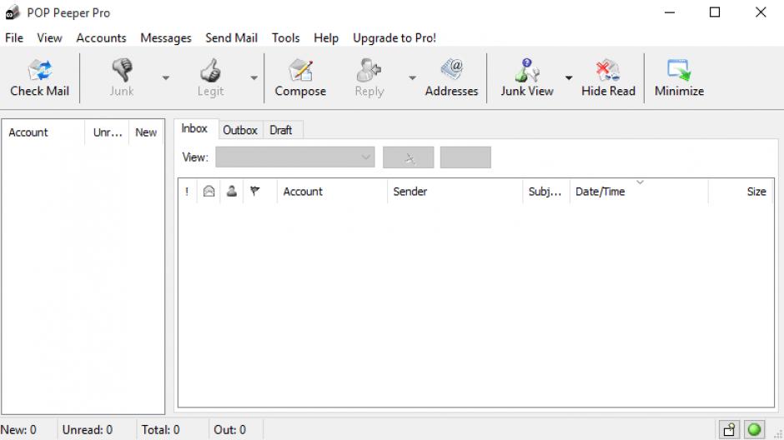
Task: Expand the Junk button dropdown arrow
Action: click(x=166, y=77)
